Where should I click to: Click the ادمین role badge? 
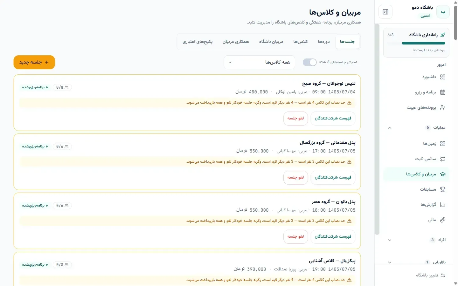click(x=425, y=16)
